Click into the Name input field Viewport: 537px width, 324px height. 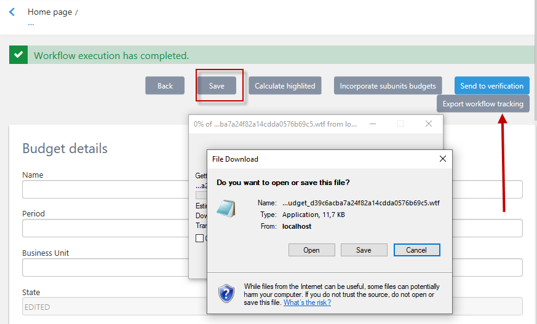105,189
